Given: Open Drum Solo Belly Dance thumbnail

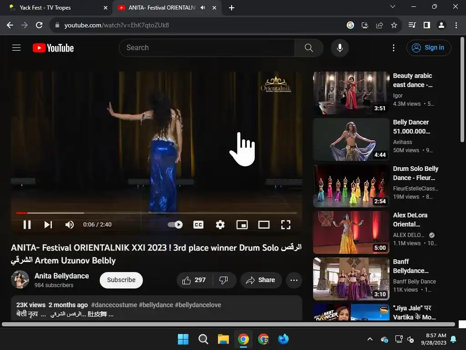Looking at the screenshot, I should pyautogui.click(x=351, y=186).
